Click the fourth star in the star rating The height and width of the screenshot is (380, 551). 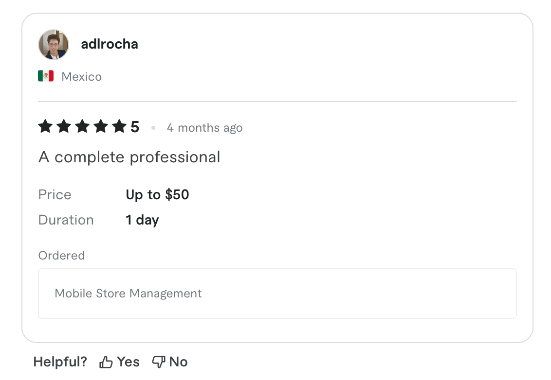[x=101, y=126]
